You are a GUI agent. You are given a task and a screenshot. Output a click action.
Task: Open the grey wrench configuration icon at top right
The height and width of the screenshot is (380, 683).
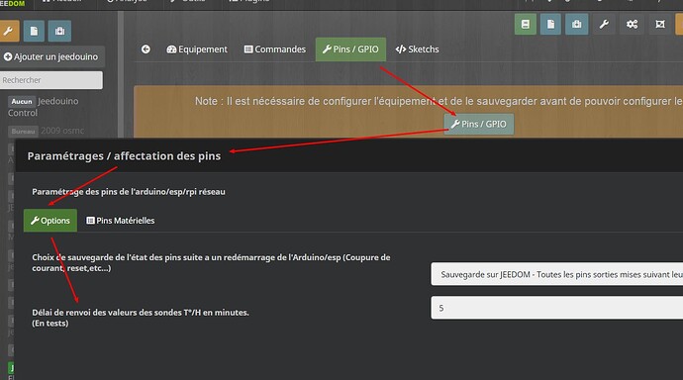604,24
